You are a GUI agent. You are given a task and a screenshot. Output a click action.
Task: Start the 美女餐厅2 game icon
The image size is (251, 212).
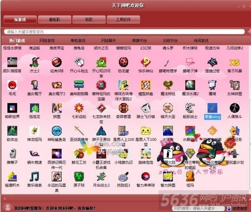[57, 85]
